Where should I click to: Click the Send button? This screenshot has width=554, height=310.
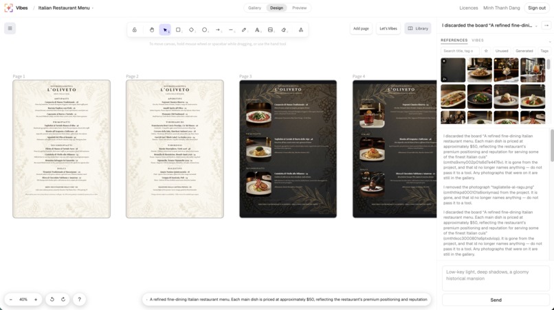click(496, 300)
